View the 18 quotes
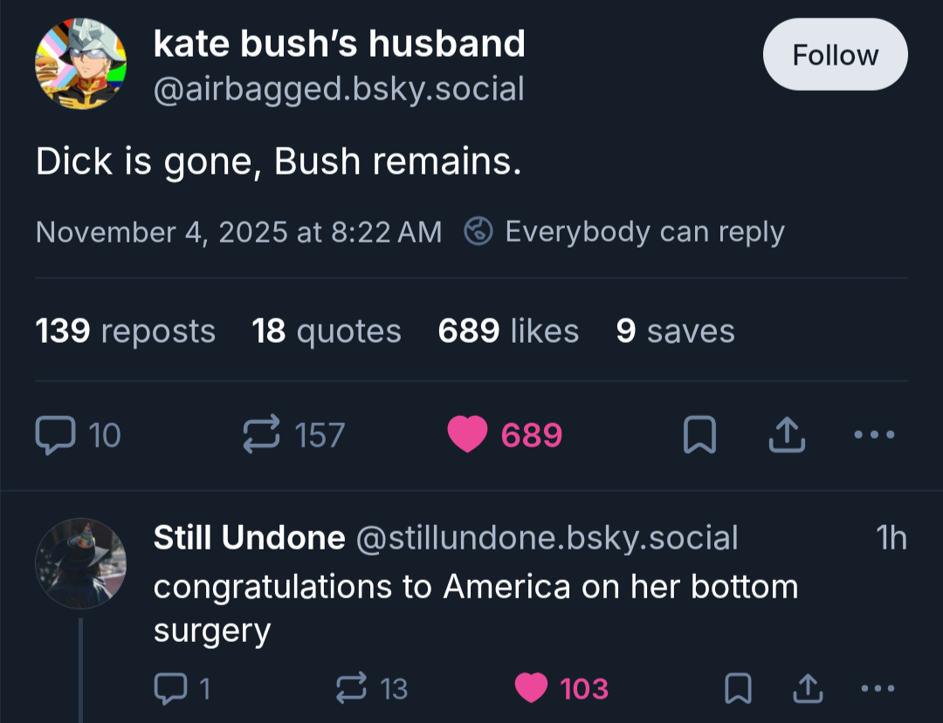Viewport: 943px width, 723px height. tap(327, 331)
